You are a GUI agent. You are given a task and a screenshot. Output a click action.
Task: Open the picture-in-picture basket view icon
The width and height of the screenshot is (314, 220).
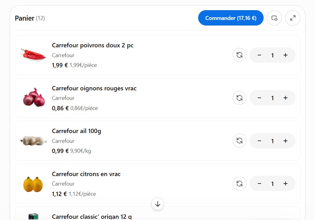[274, 18]
